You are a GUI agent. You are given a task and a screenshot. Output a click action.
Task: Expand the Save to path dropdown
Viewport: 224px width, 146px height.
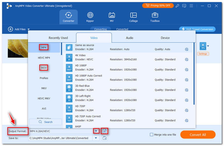96,138
